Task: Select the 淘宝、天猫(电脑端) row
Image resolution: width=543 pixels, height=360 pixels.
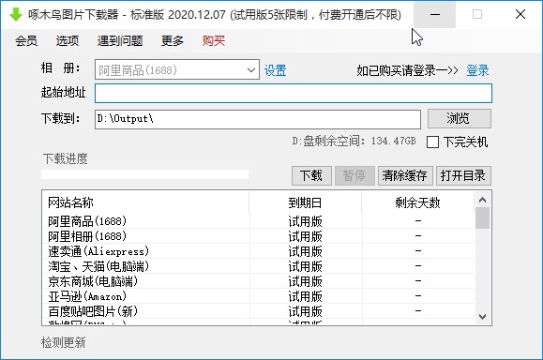Action: (258, 266)
